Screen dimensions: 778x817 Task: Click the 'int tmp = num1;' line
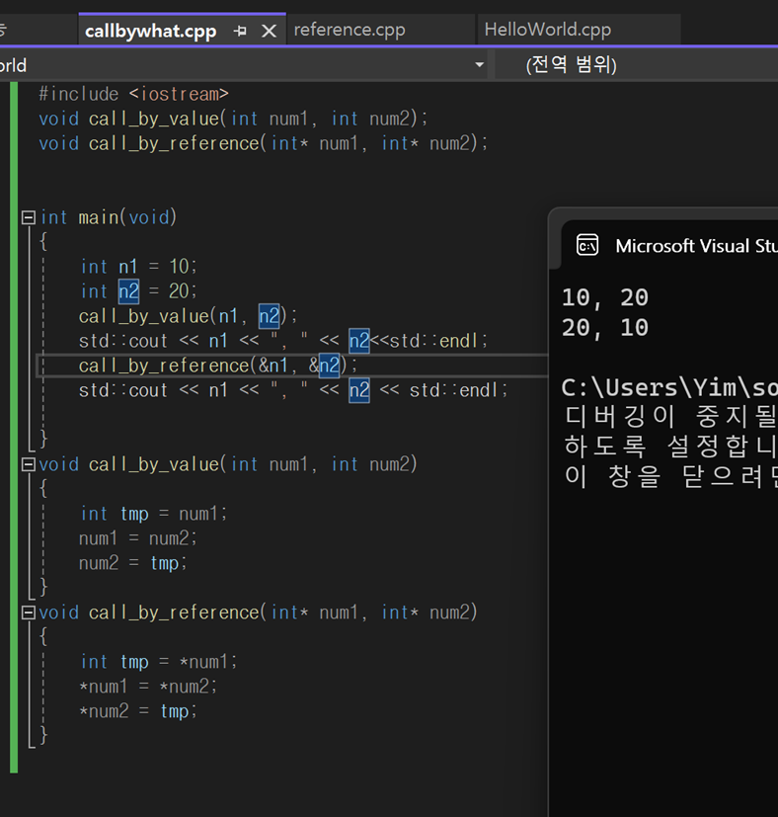pyautogui.click(x=154, y=514)
